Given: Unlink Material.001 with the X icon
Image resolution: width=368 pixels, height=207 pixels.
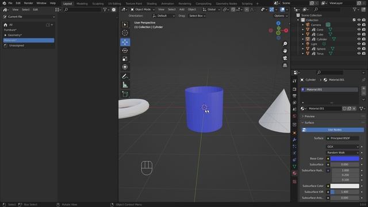Looking at the screenshot, I should tap(354, 109).
